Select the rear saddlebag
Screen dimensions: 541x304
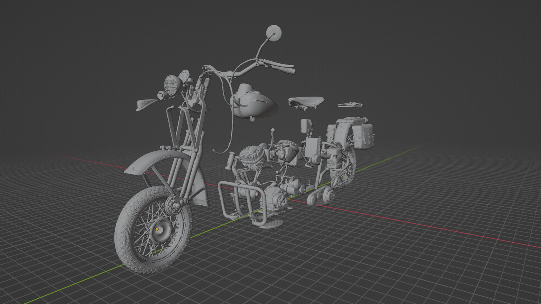point(363,136)
